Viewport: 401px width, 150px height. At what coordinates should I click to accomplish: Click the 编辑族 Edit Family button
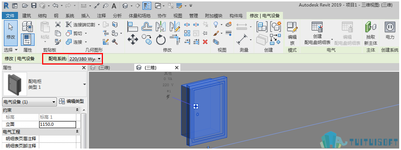(x=292, y=33)
